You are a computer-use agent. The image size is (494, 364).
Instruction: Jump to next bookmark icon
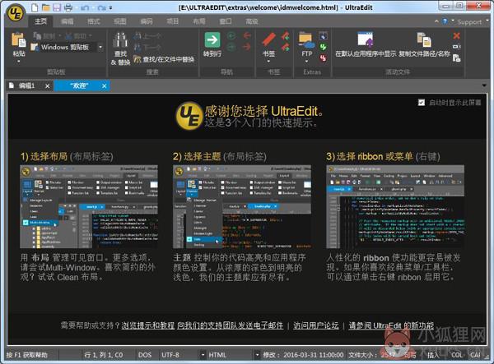[286, 48]
